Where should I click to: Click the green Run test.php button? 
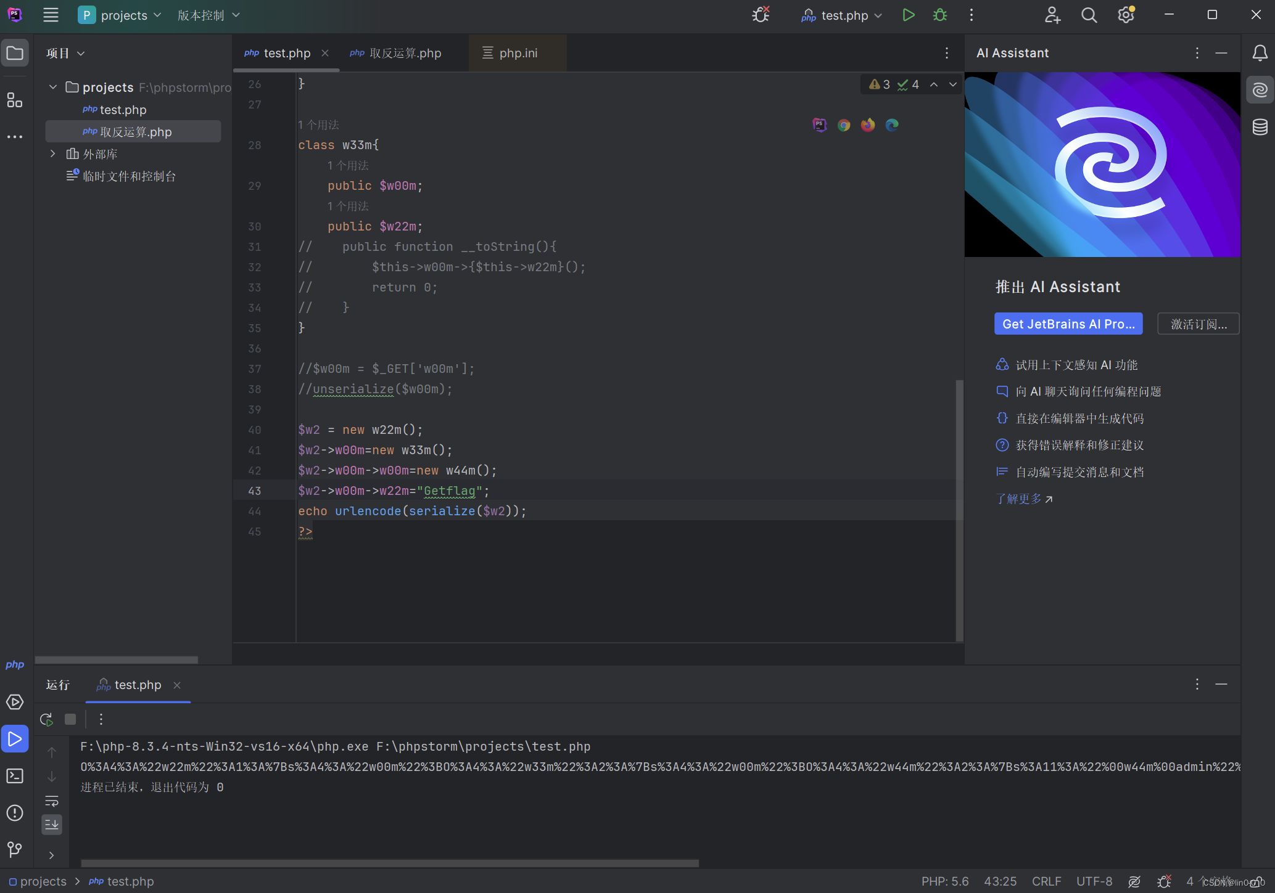pyautogui.click(x=908, y=15)
